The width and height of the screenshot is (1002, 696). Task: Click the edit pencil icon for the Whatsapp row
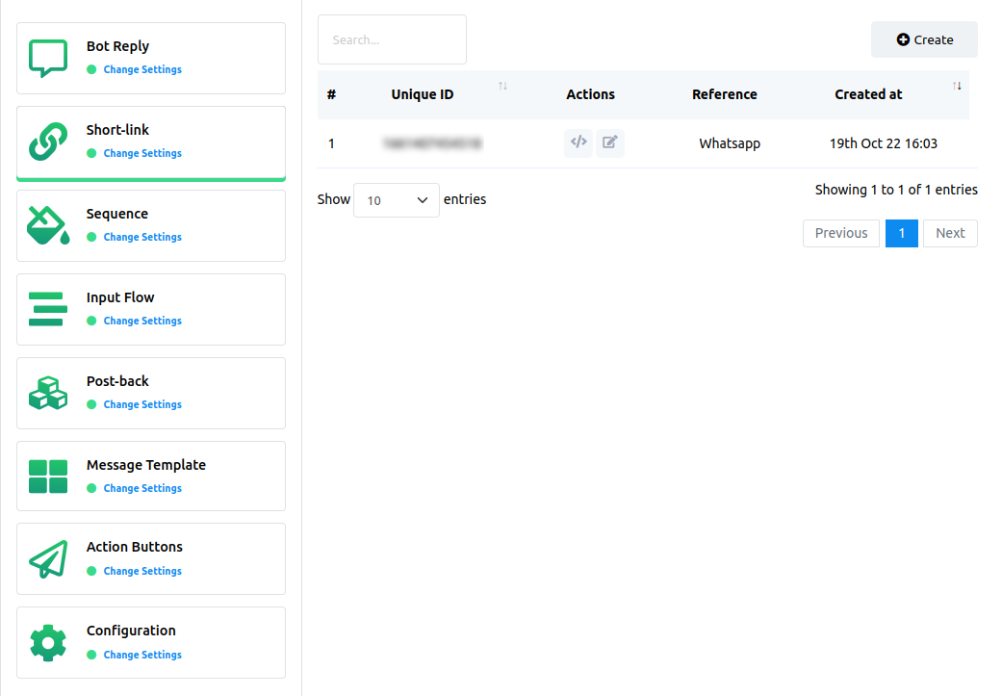(x=610, y=142)
